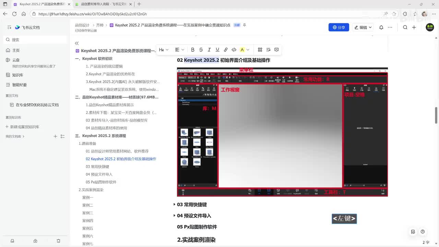439x247 pixels.
Task: Jump to outline 04 品创精品素材库的使用
Action: coord(106,128)
